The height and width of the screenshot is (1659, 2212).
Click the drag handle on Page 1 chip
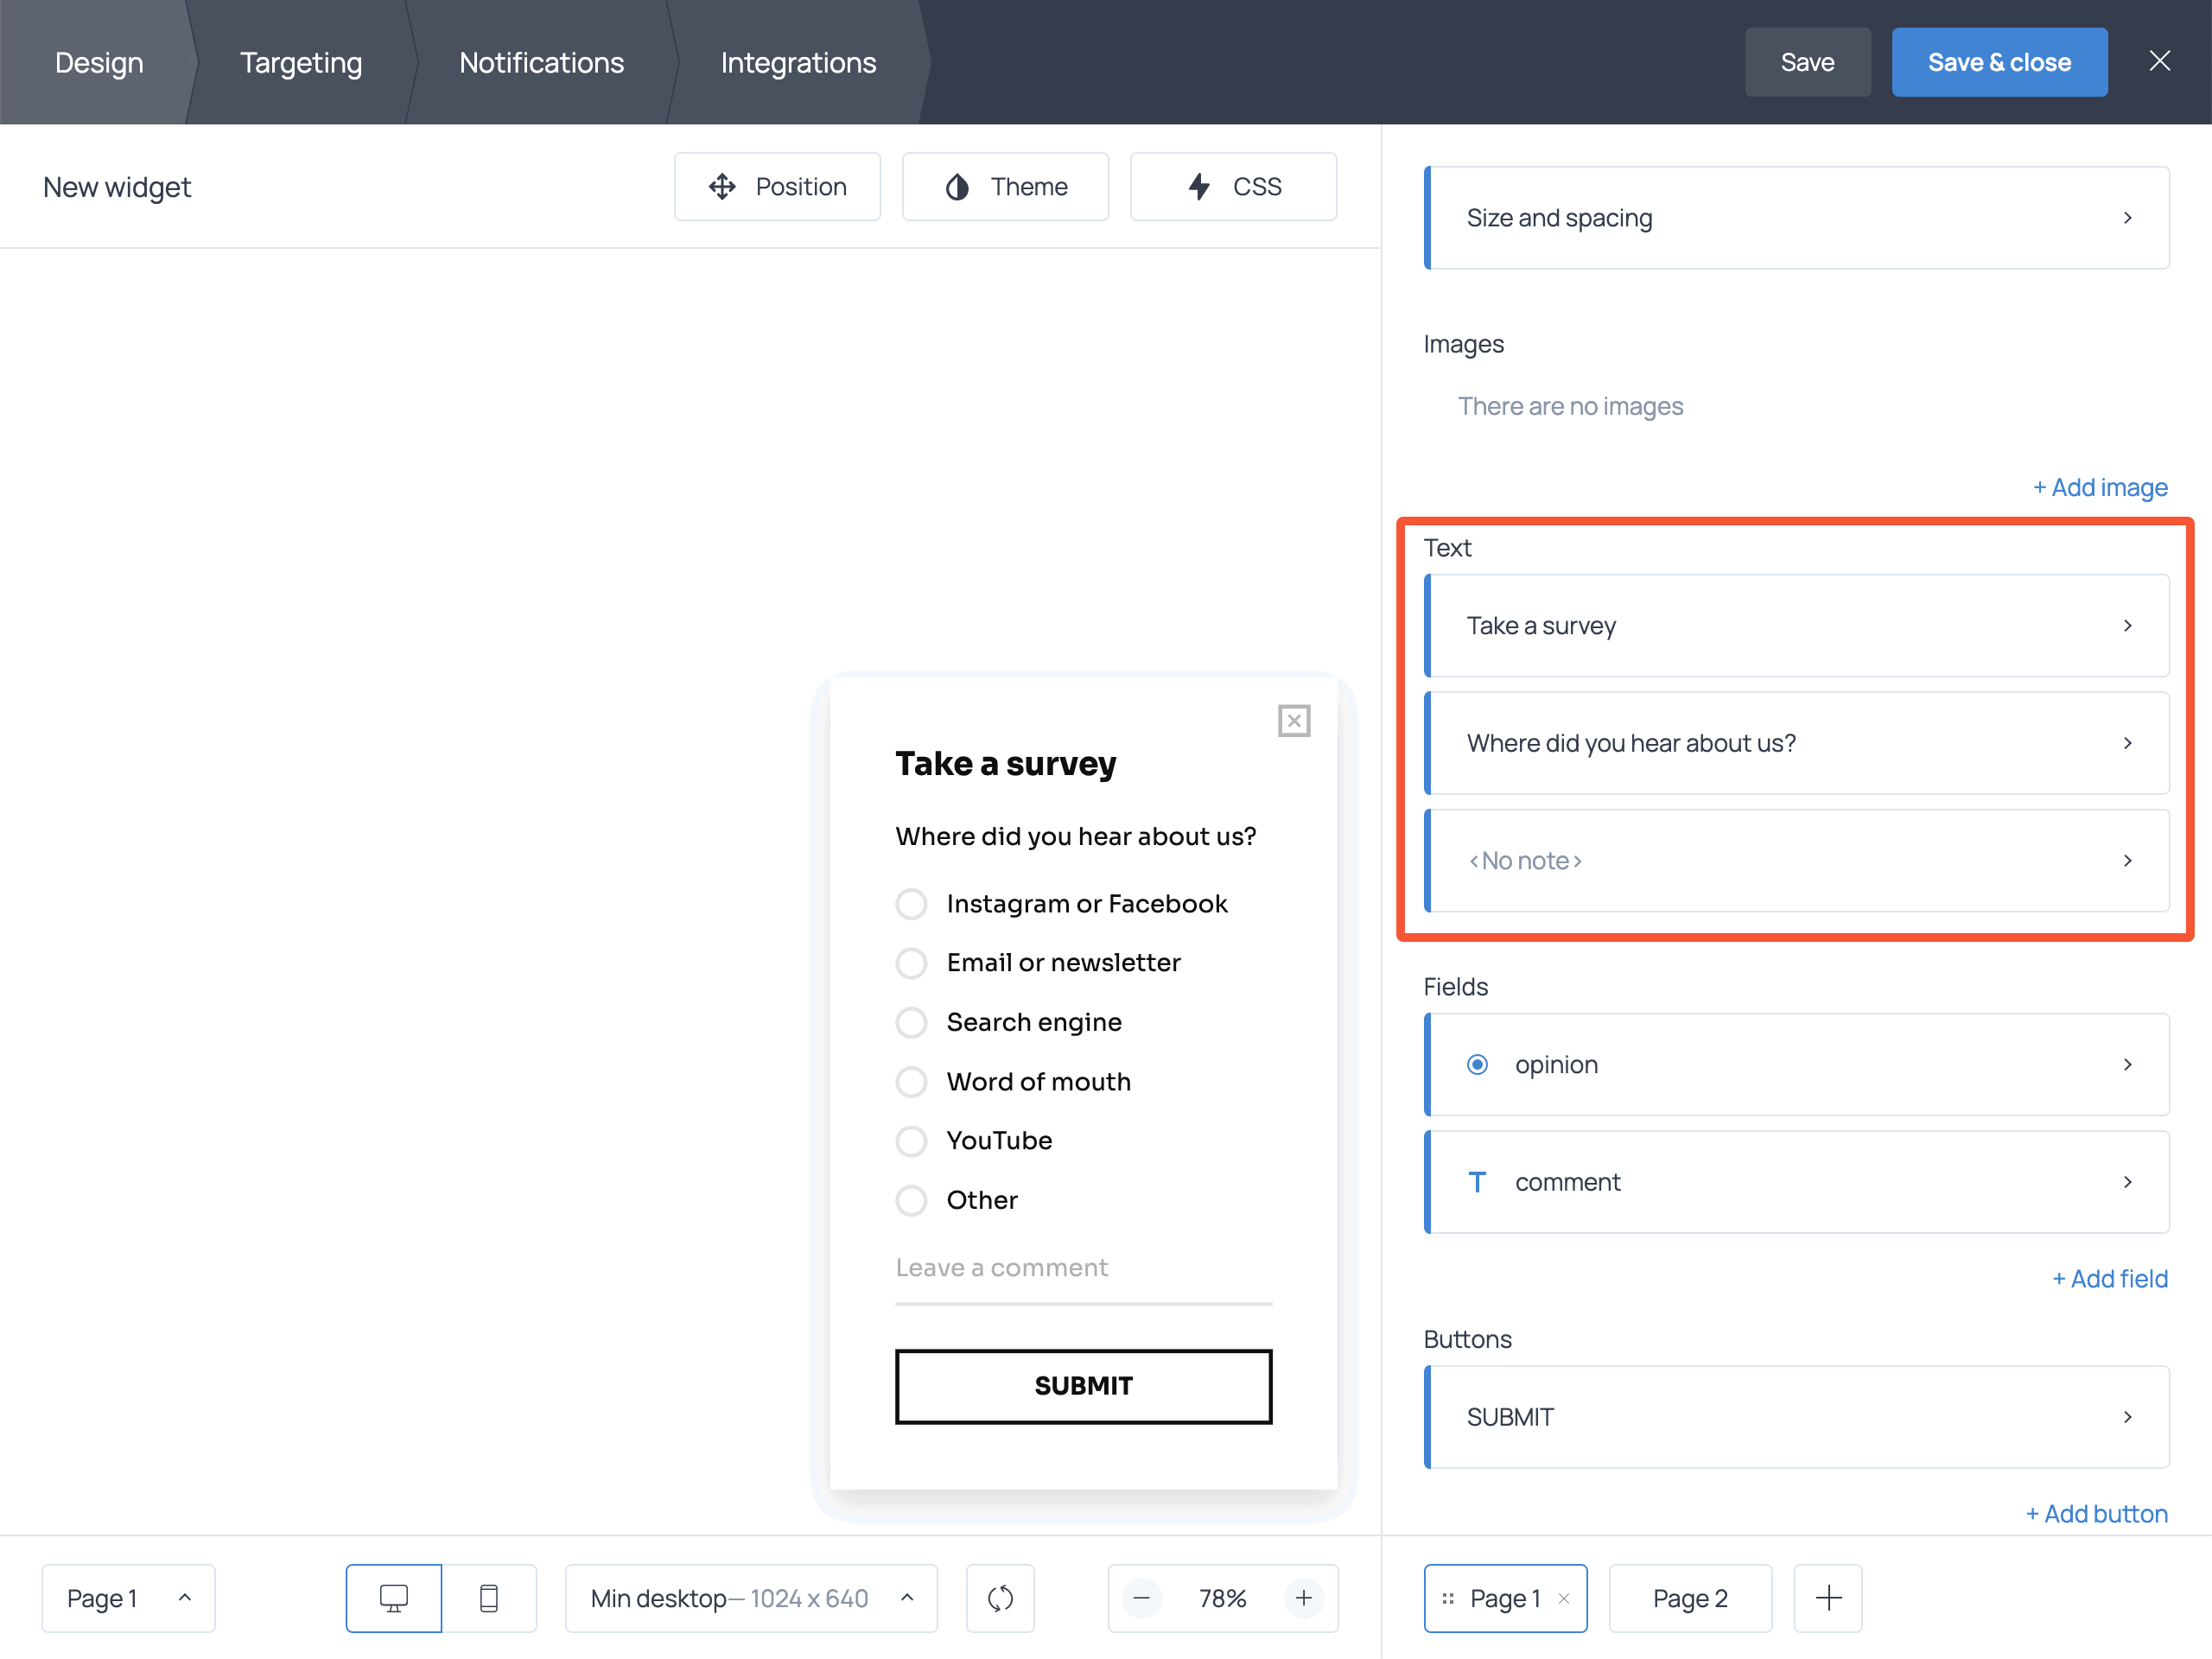(1448, 1597)
